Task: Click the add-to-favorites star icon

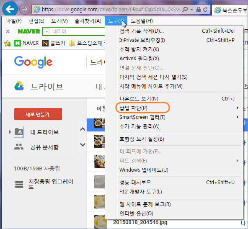Action: point(8,43)
